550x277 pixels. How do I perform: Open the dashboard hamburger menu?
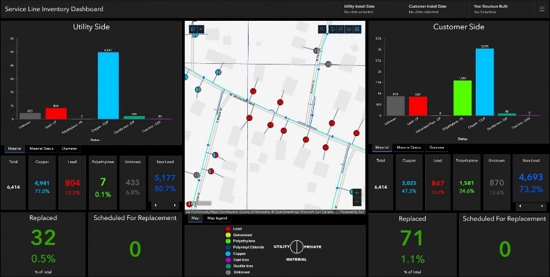tap(542, 9)
